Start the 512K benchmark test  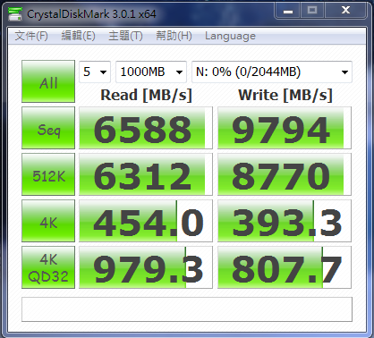(x=48, y=174)
